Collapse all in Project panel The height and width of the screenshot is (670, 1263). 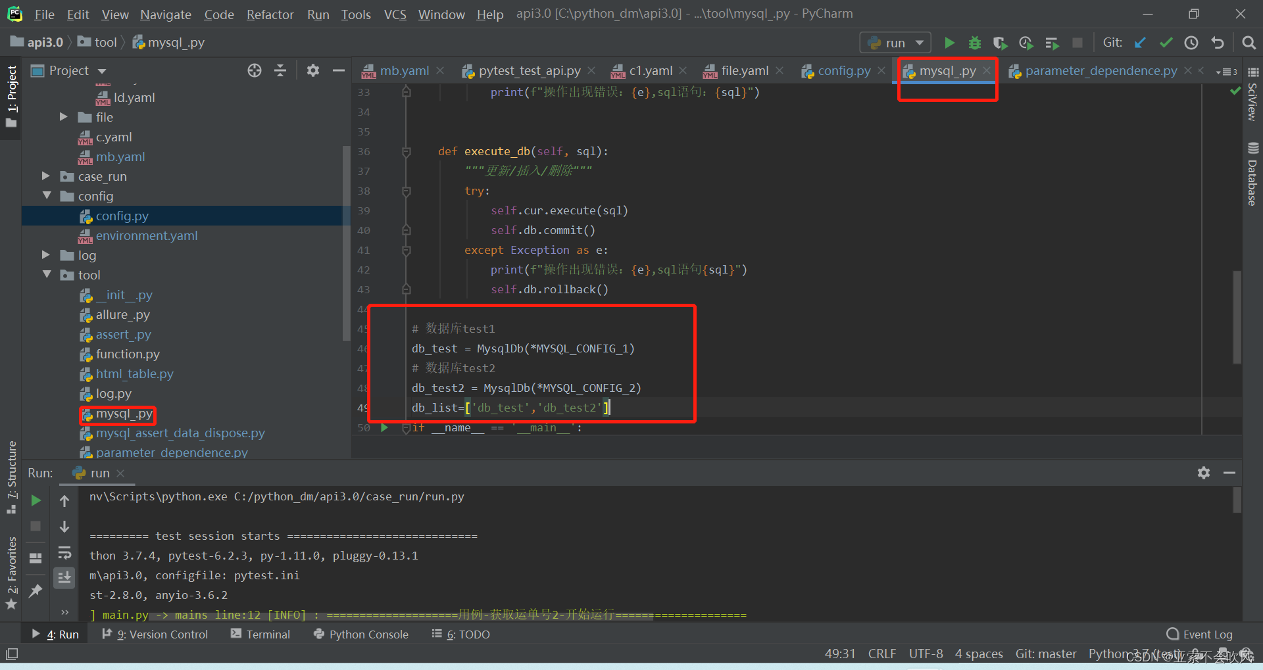click(280, 70)
